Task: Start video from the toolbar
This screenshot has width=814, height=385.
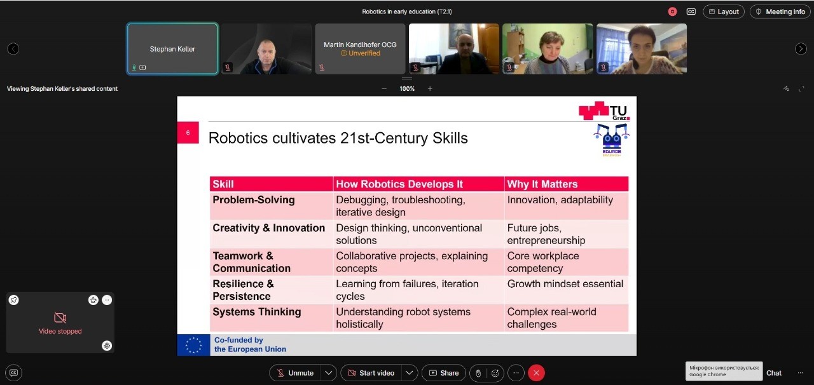Action: [370, 373]
